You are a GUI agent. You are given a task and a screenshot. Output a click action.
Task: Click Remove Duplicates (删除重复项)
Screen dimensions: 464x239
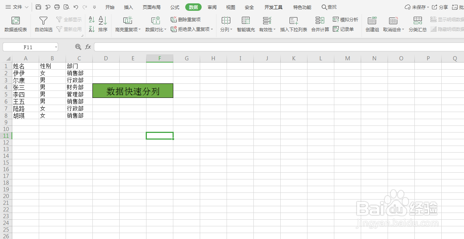(x=186, y=19)
